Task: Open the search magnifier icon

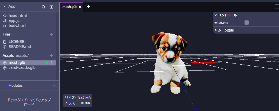Action: (43, 7)
